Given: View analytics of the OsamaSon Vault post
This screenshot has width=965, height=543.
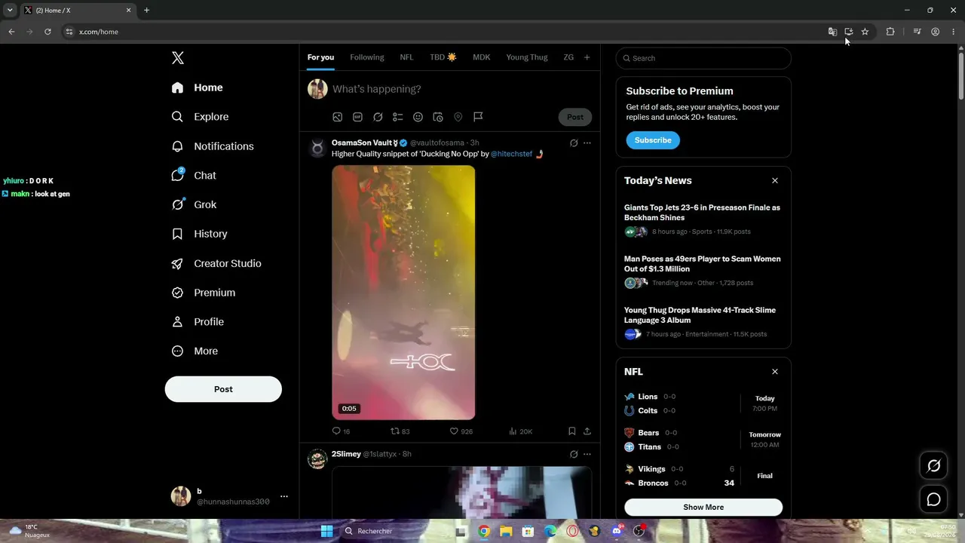Looking at the screenshot, I should 520,431.
